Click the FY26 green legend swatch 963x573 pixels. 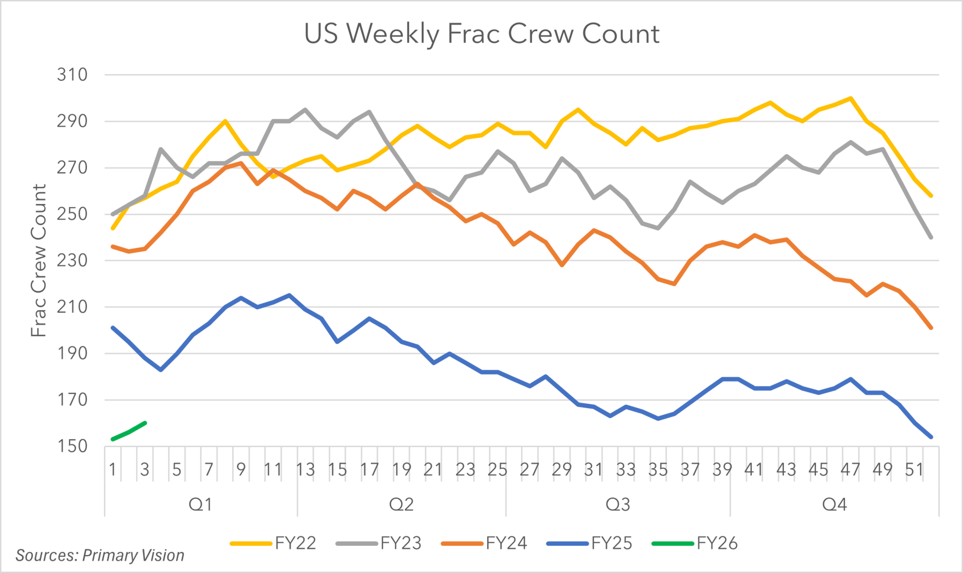pyautogui.click(x=673, y=543)
